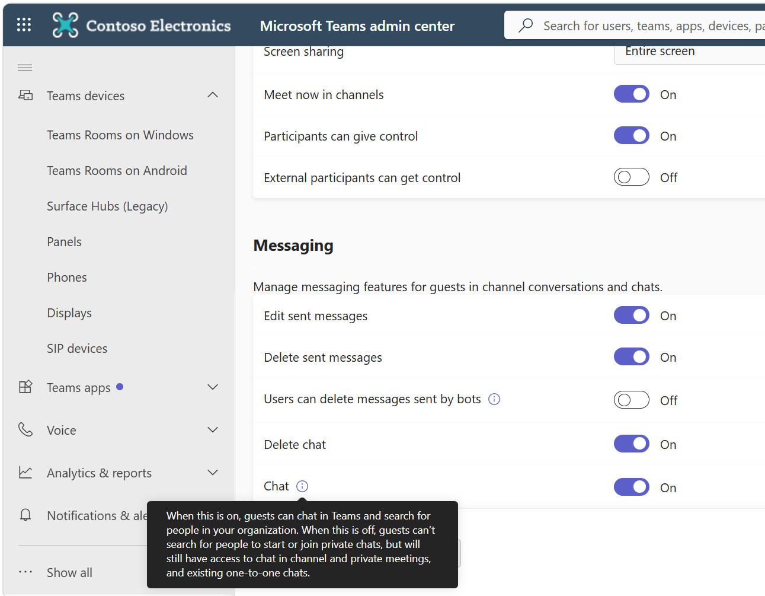Click the Delete chat label

(x=295, y=445)
